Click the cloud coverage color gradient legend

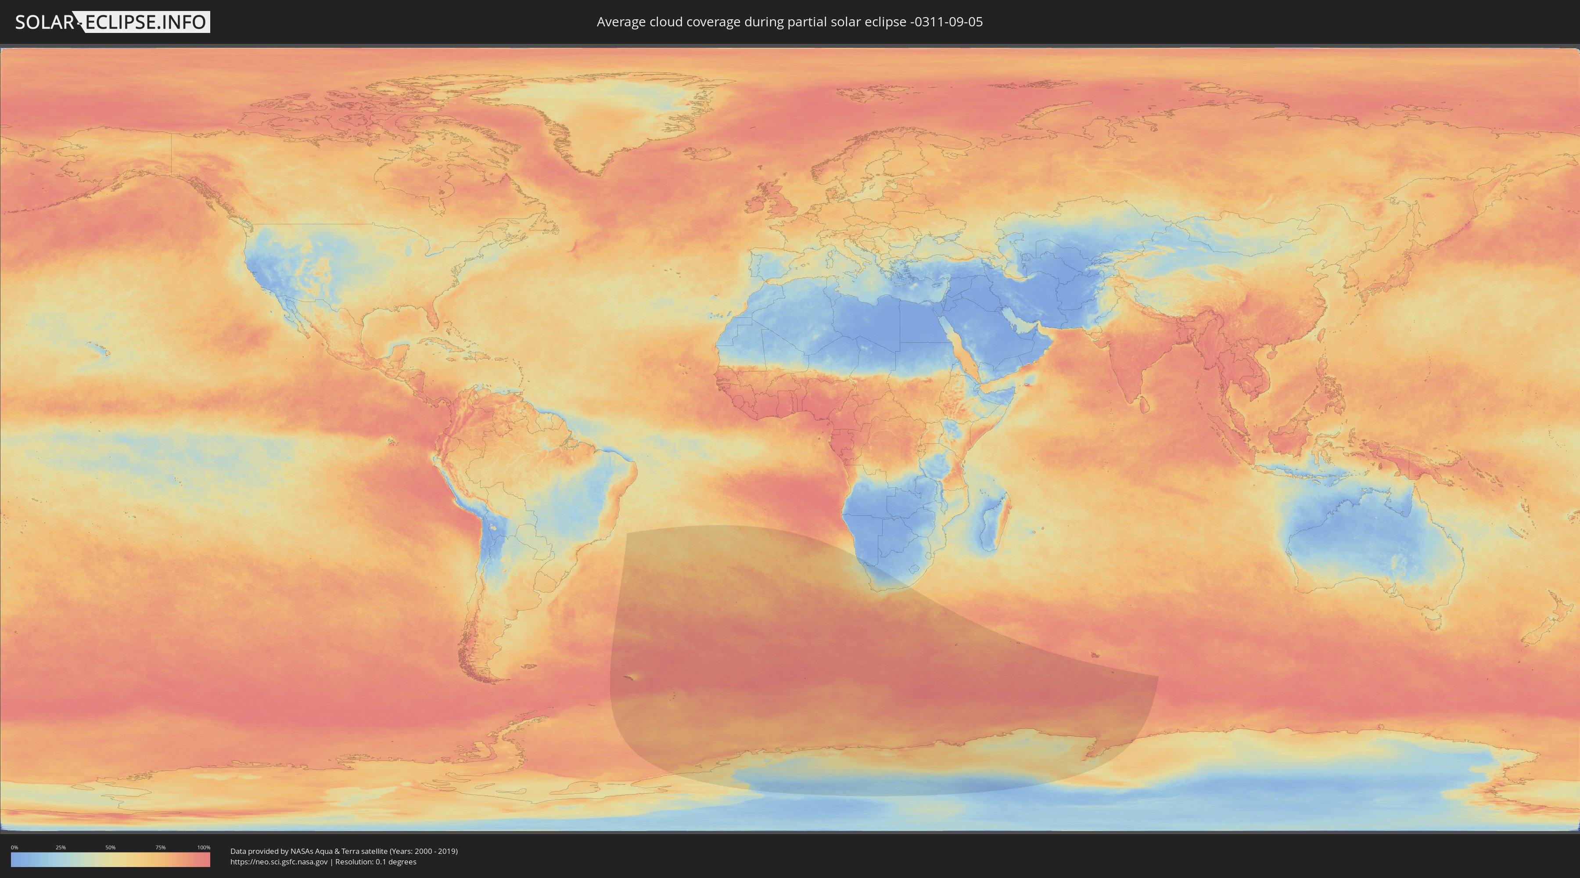(x=111, y=860)
